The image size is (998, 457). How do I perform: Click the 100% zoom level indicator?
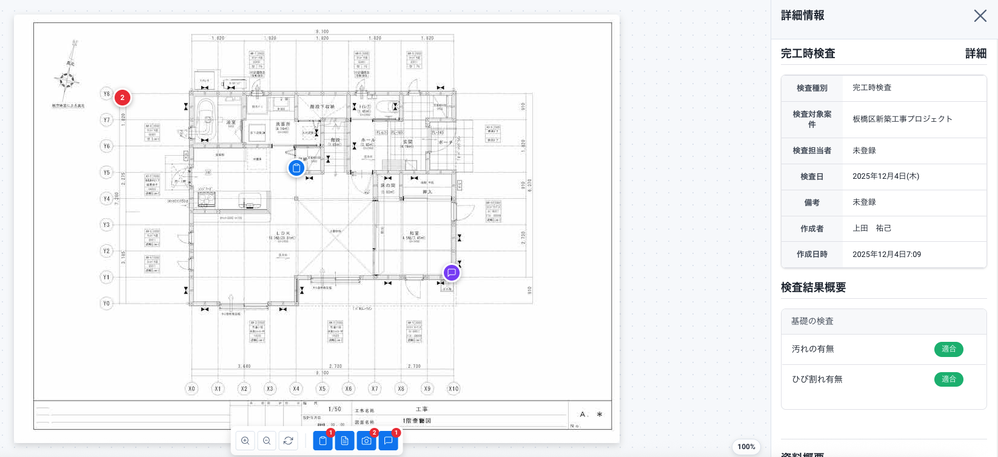coord(746,447)
